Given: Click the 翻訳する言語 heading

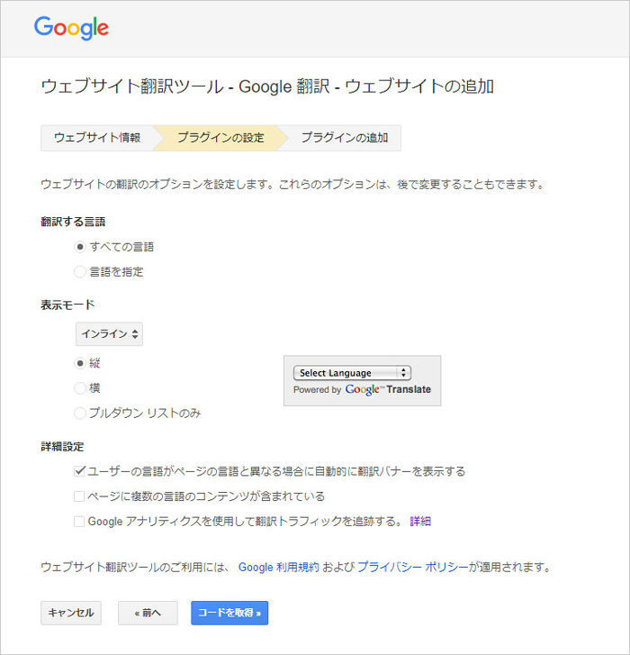Looking at the screenshot, I should (73, 222).
